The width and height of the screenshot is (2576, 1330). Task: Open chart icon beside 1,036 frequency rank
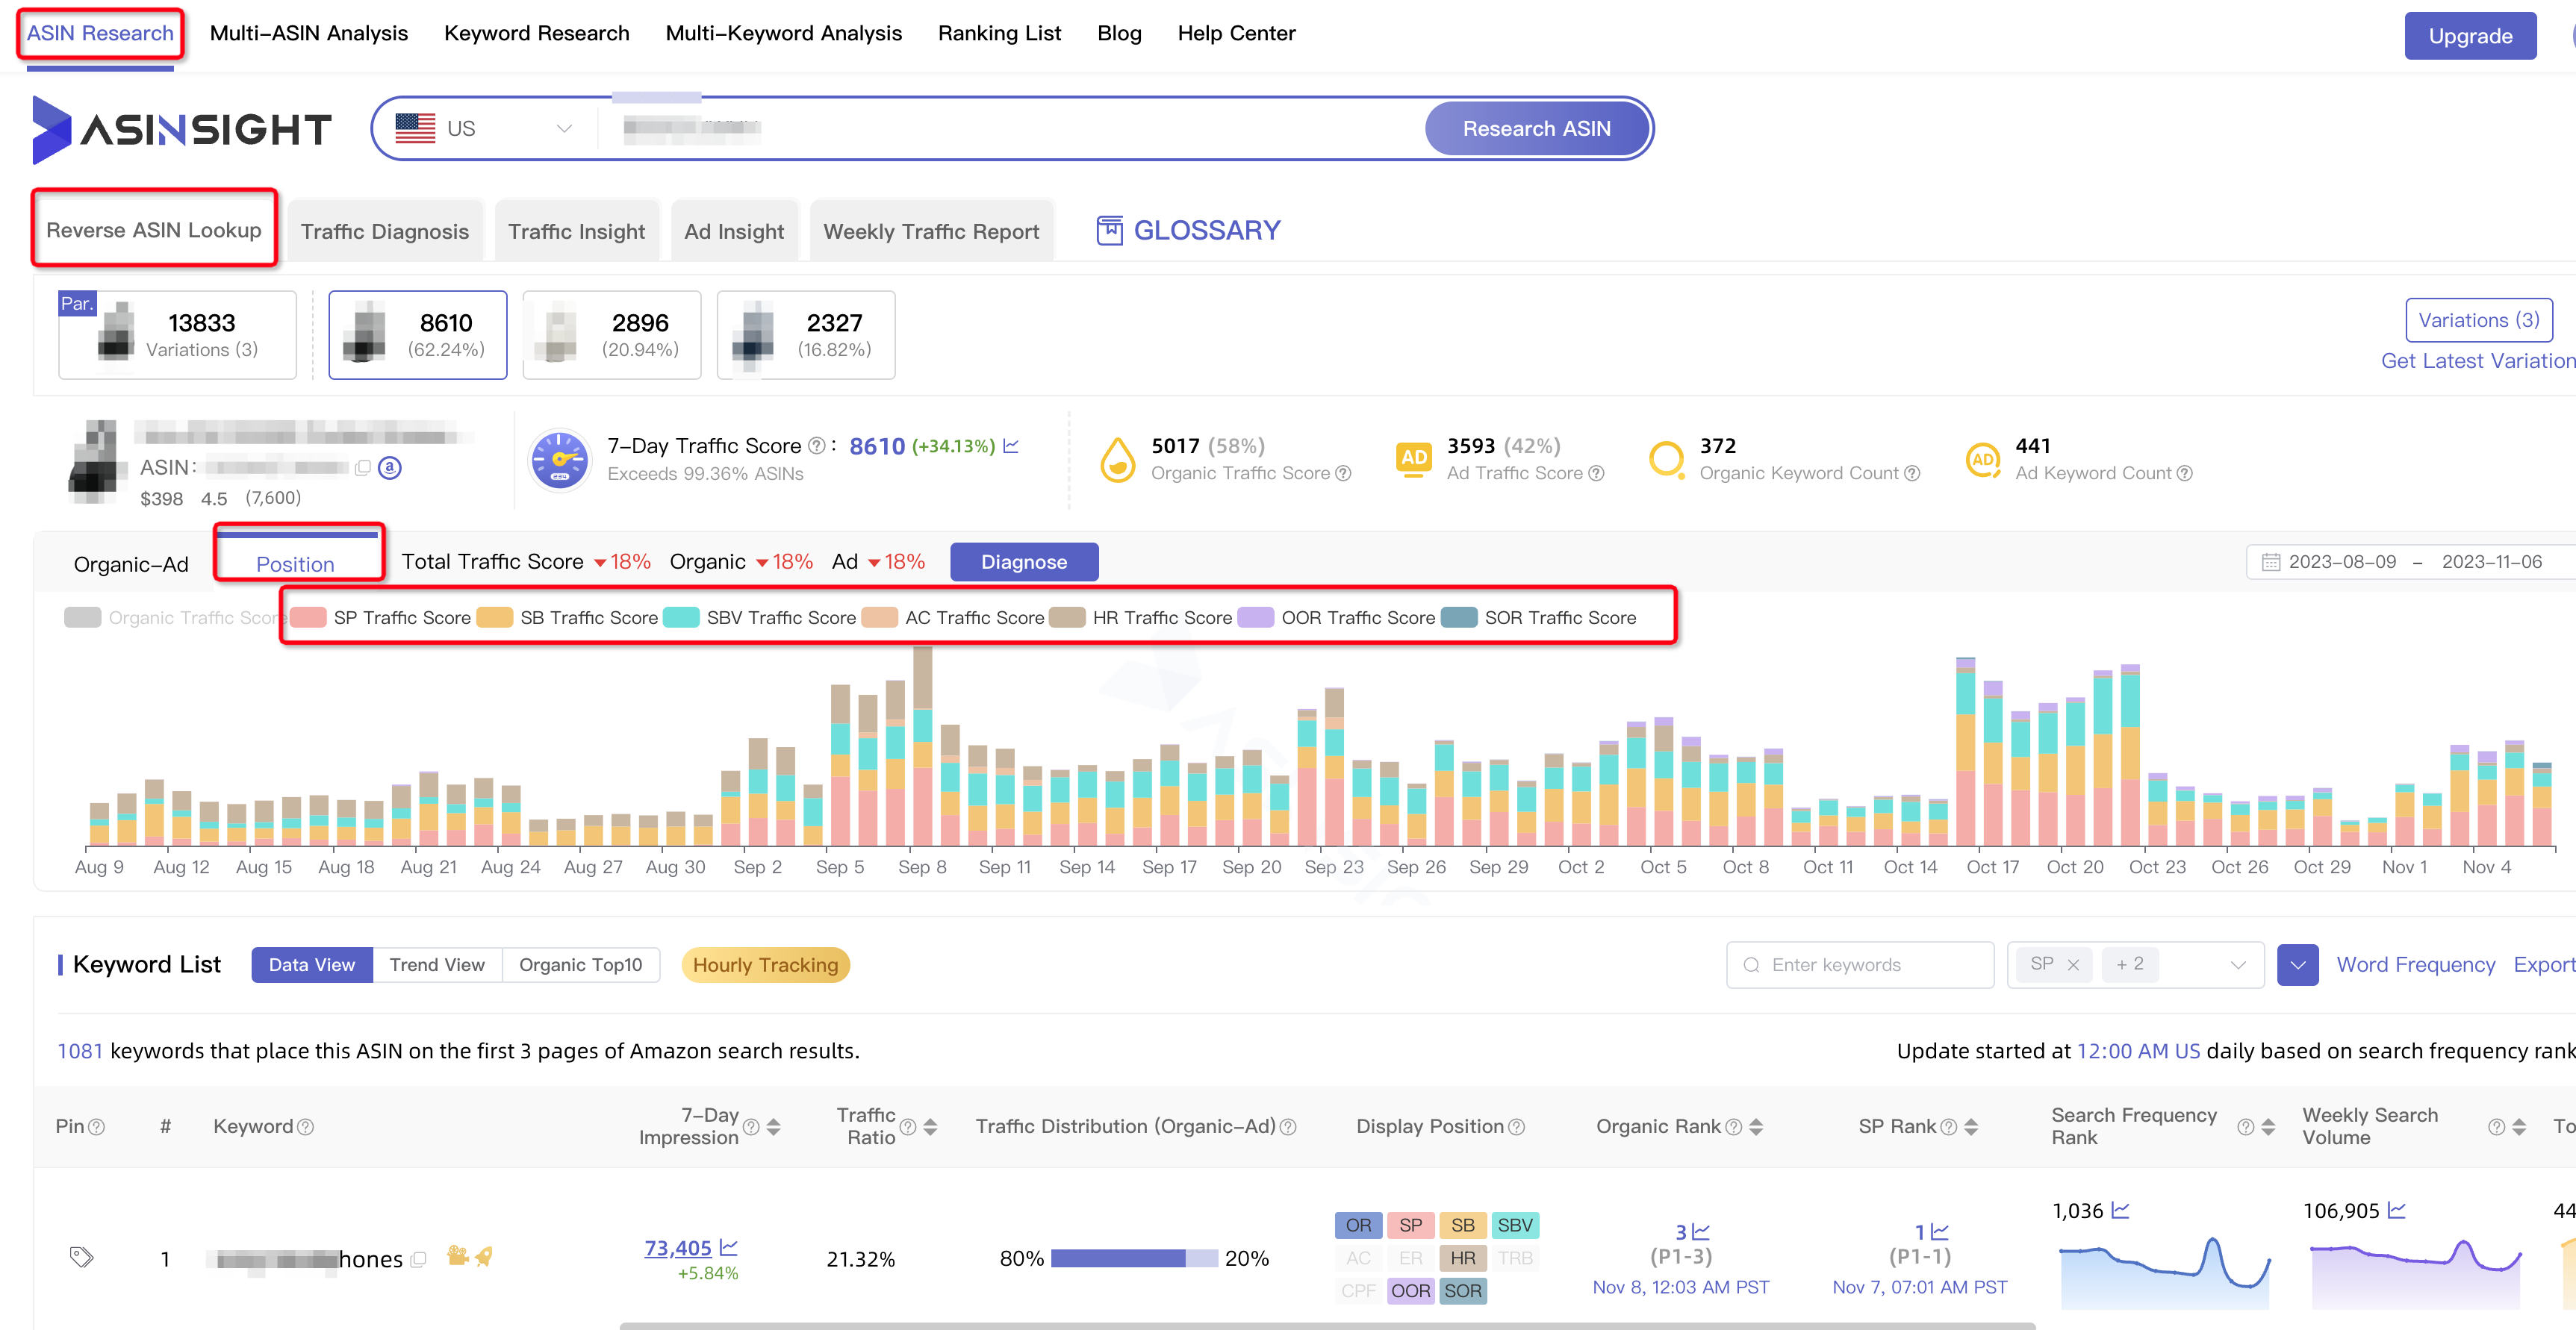(x=2120, y=1210)
